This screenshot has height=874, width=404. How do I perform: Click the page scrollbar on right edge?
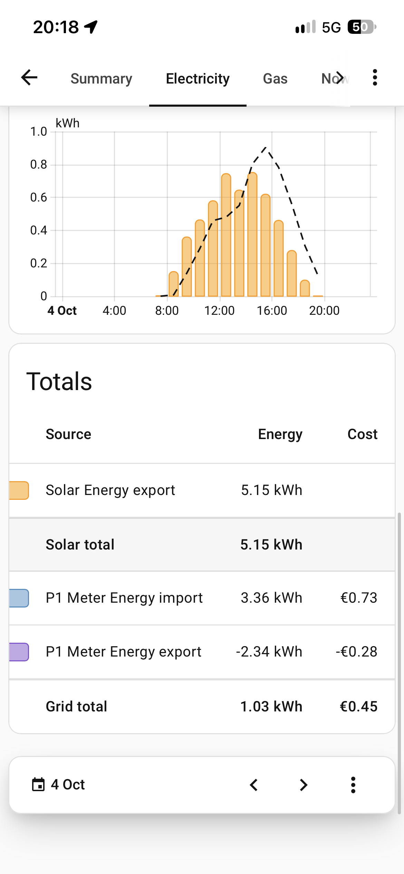tap(400, 663)
